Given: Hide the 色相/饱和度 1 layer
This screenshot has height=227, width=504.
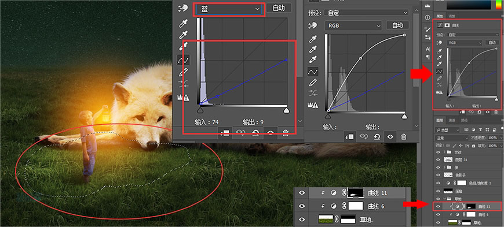Looking at the screenshot, I should 438,183.
